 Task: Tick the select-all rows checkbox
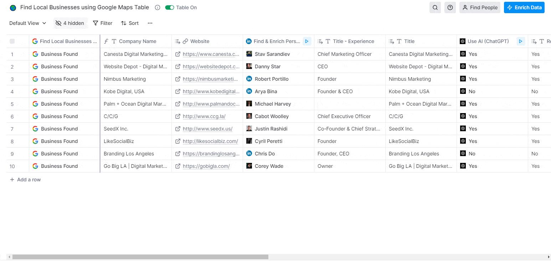(x=12, y=41)
